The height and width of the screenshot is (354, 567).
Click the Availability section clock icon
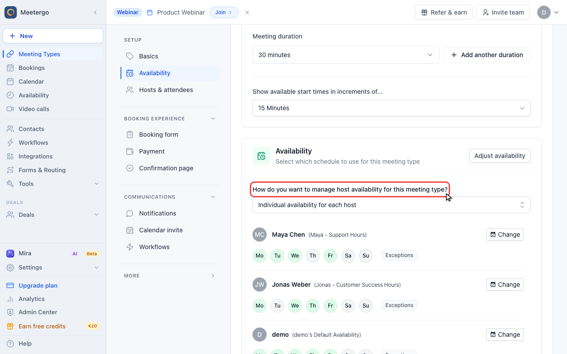(261, 156)
